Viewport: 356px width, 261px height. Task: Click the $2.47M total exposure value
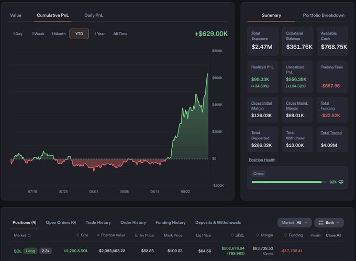[x=262, y=47]
